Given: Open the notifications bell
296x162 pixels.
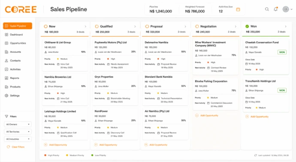Looking at the screenshot, I should (275, 9).
